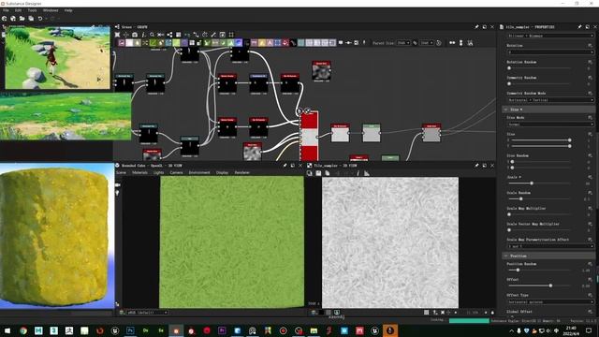The image size is (599, 337).
Task: Click the save icon in 2D view toolbar
Action: (318, 173)
